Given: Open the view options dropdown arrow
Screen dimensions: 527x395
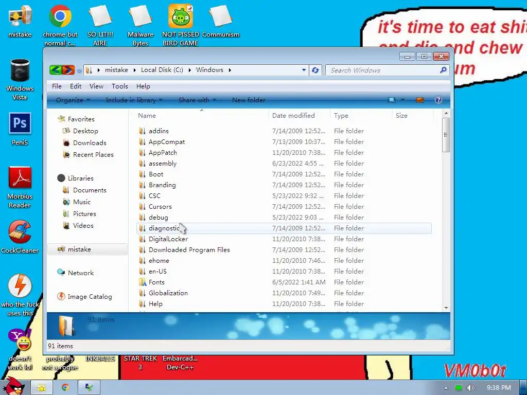Looking at the screenshot, I should point(402,100).
